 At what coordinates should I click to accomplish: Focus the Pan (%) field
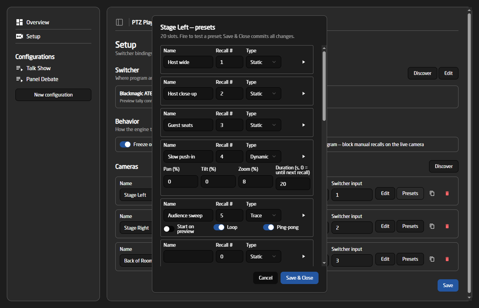[x=181, y=181]
